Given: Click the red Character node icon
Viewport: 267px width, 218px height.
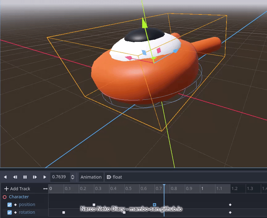Looking at the screenshot, I should click(x=5, y=197).
